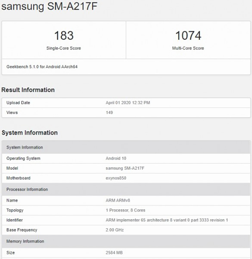Click the Result Information heading
This screenshot has height=259, width=252.
[x=28, y=90]
